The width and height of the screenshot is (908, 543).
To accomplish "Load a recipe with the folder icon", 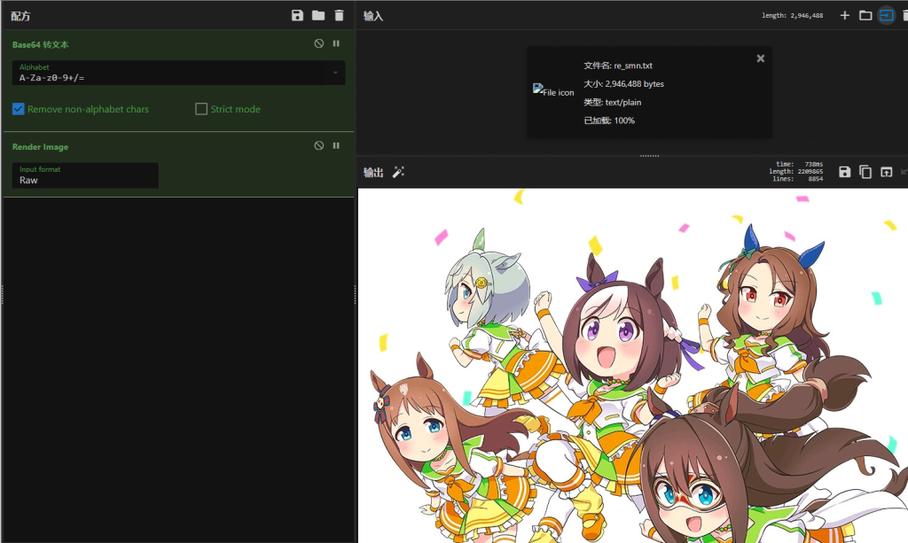I will point(318,16).
